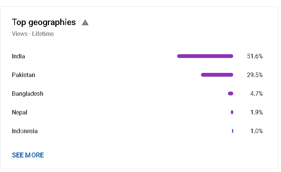Select the Bangladesh country label

tap(28, 93)
